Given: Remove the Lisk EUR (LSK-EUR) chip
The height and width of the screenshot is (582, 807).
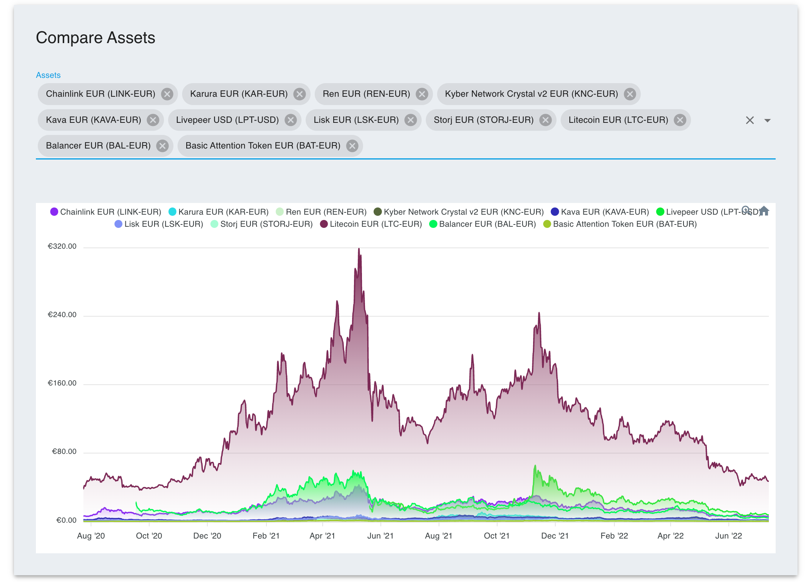Looking at the screenshot, I should pos(411,120).
